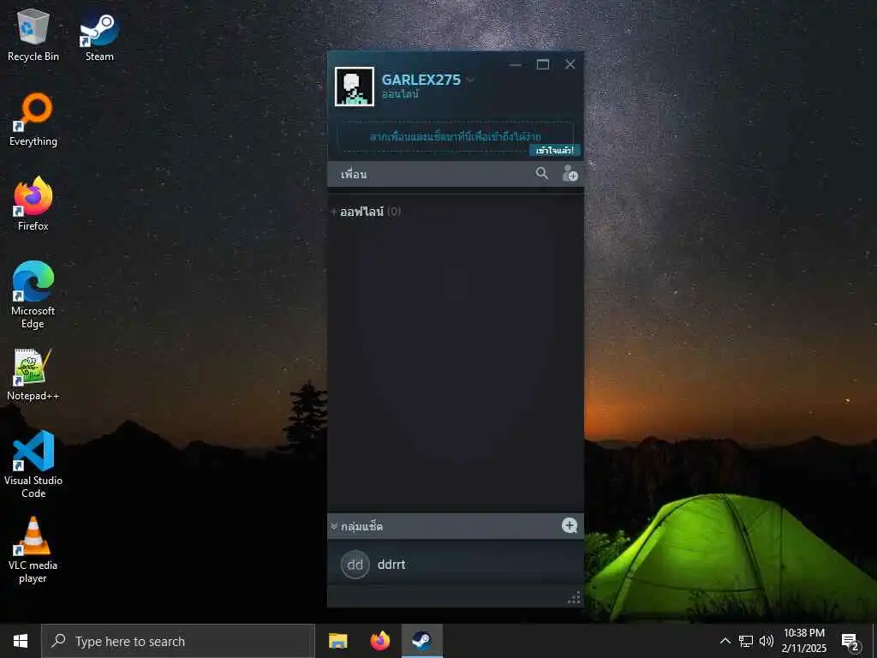The height and width of the screenshot is (658, 877).
Task: Close the Steam friends window
Action: pos(570,65)
